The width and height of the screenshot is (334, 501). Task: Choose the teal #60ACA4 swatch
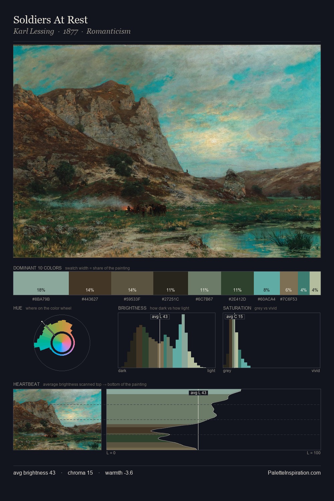(267, 283)
